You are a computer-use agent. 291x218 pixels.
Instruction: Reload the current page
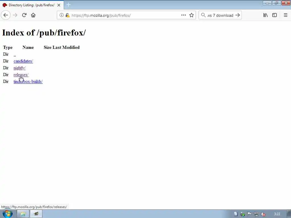click(x=24, y=15)
